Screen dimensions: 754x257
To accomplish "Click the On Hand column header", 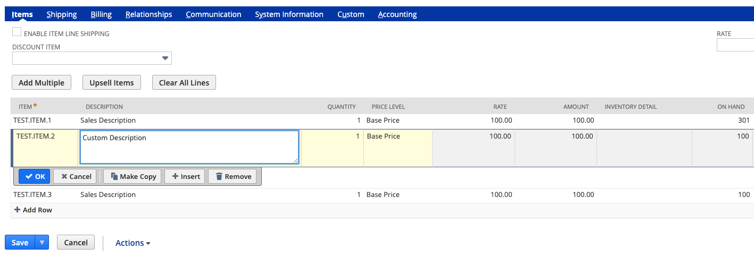I will tap(731, 107).
